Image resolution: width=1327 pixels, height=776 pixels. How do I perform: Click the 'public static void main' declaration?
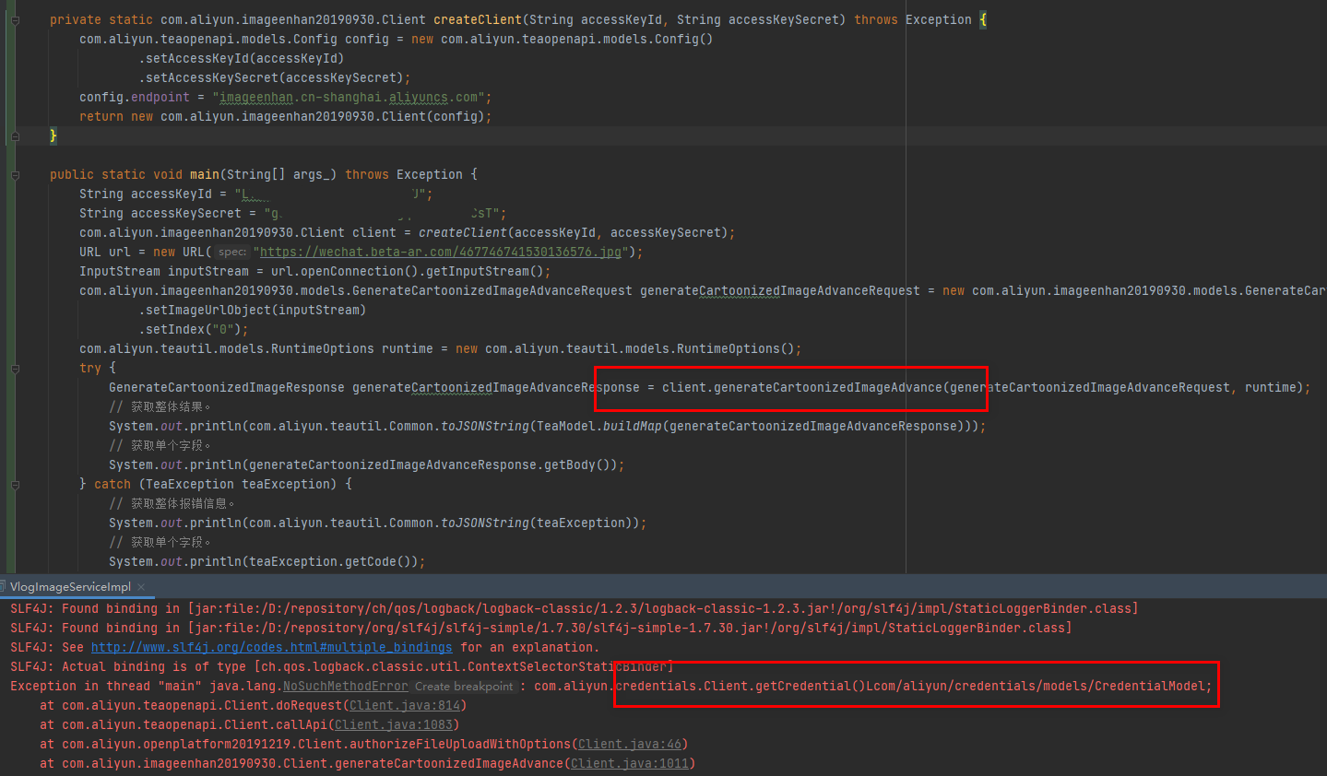tap(264, 174)
